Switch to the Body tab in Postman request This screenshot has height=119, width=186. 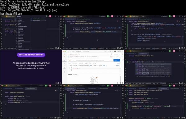86,63
